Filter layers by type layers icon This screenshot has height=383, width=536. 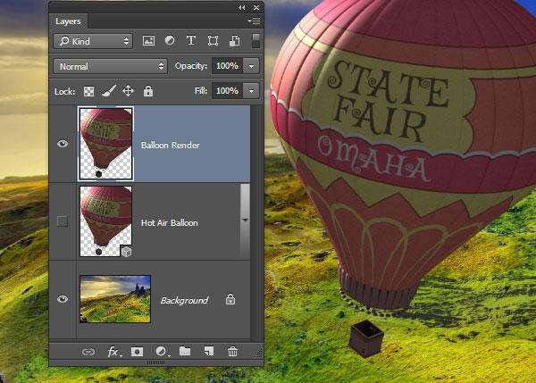pos(191,41)
